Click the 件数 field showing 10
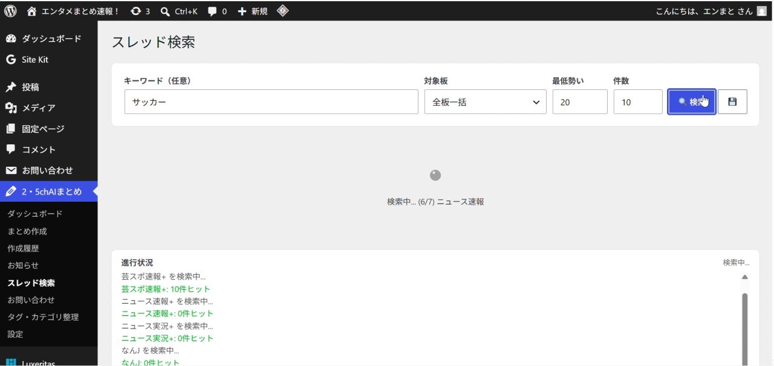The width and height of the screenshot is (774, 366). [638, 101]
